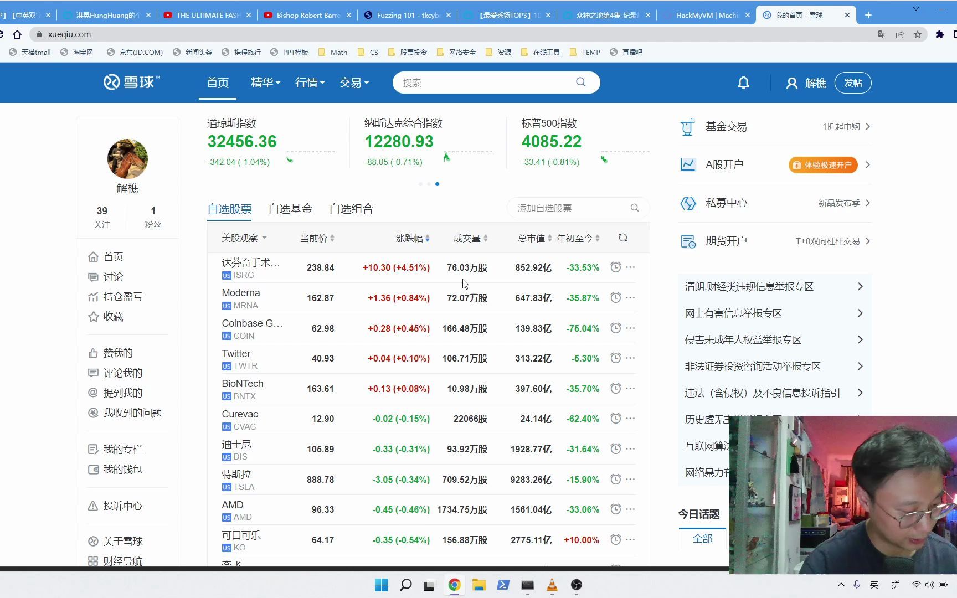Image resolution: width=957 pixels, height=598 pixels.
Task: Expand 交易 dropdown in header
Action: 354,83
